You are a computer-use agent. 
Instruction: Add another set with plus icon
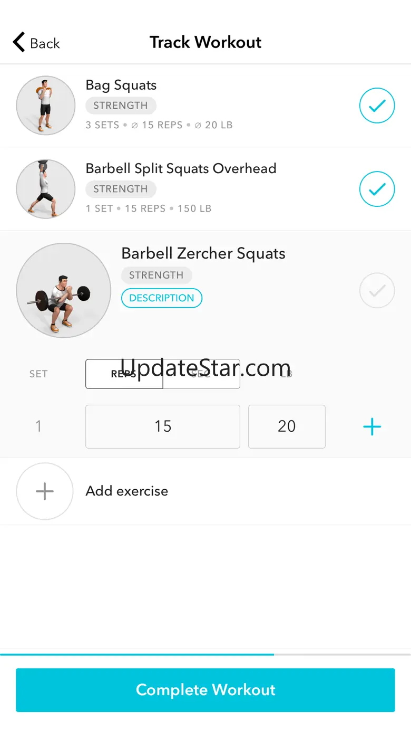[372, 426]
